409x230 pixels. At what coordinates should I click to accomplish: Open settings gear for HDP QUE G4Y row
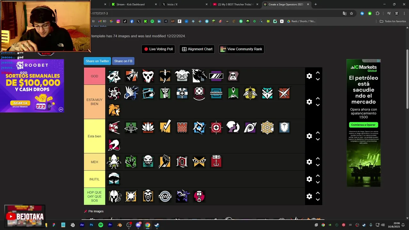coord(309,196)
